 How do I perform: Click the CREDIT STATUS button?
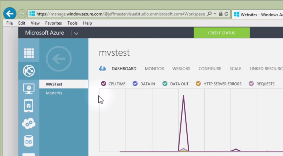222,33
